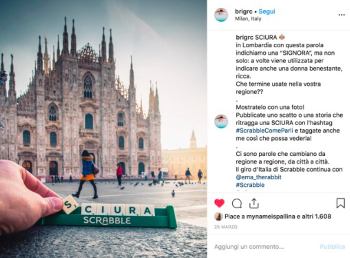The width and height of the screenshot is (350, 258).
Task: Share the post via upload arrow icon
Action: click(x=254, y=203)
